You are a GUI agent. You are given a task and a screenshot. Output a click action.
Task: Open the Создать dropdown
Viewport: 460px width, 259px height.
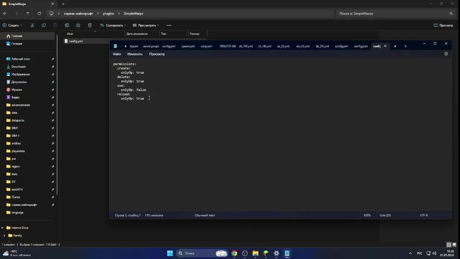[x=12, y=25]
